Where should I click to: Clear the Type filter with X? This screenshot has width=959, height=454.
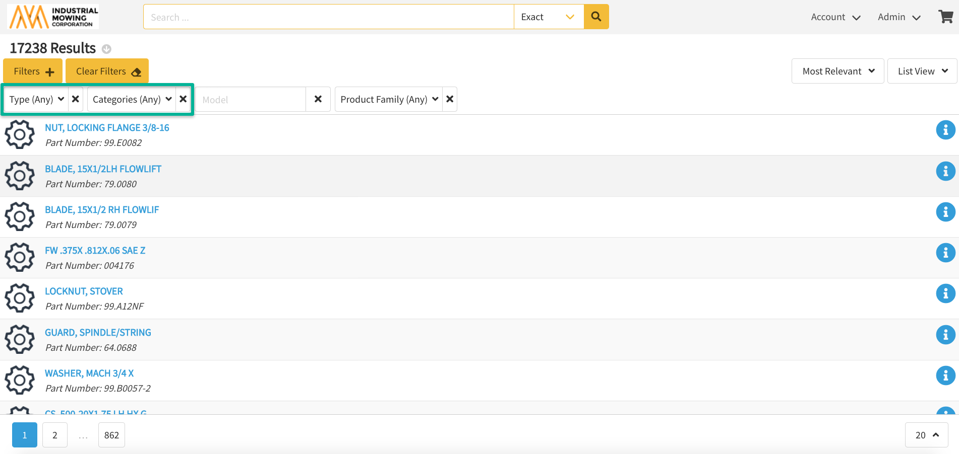pyautogui.click(x=76, y=99)
